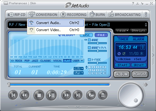Switch to DISC mode
The image size is (156, 111).
pos(86,35)
